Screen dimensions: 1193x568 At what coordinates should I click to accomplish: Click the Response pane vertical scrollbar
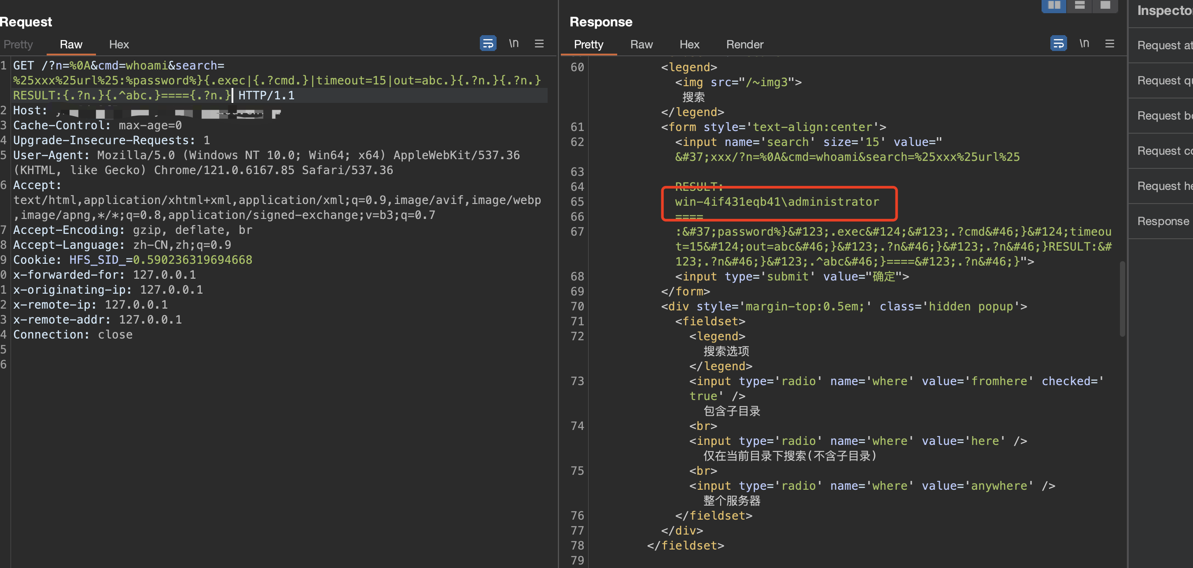point(1122,299)
